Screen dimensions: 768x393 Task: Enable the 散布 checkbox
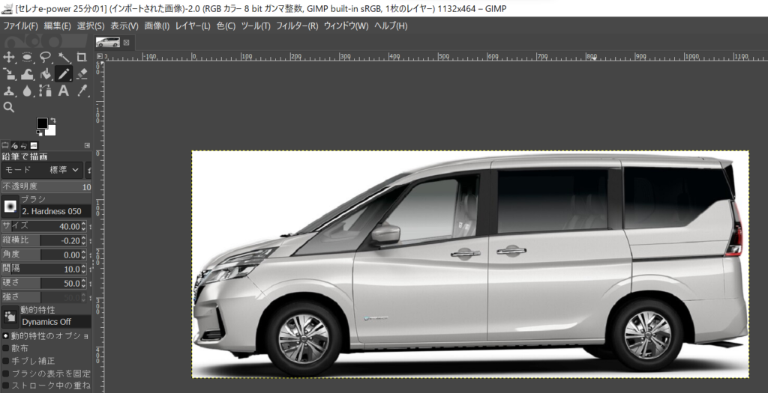point(6,348)
